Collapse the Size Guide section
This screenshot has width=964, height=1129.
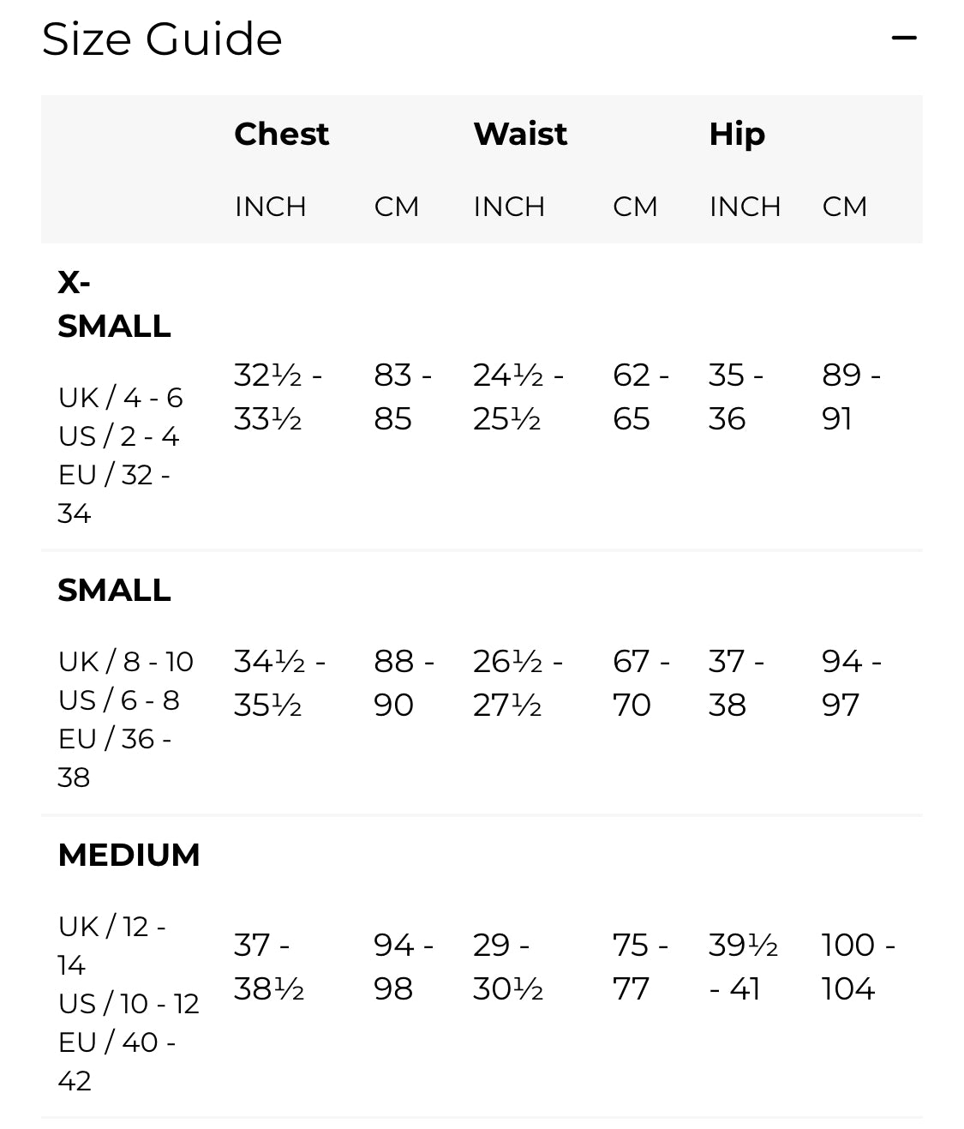coord(904,39)
